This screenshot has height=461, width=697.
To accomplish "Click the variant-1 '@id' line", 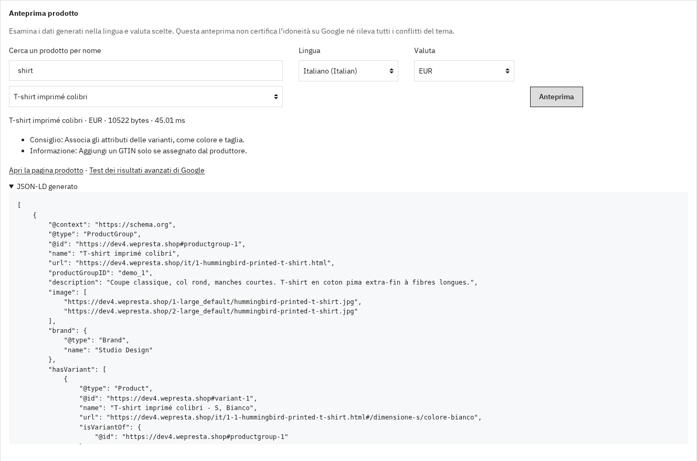I will pyautogui.click(x=168, y=399).
